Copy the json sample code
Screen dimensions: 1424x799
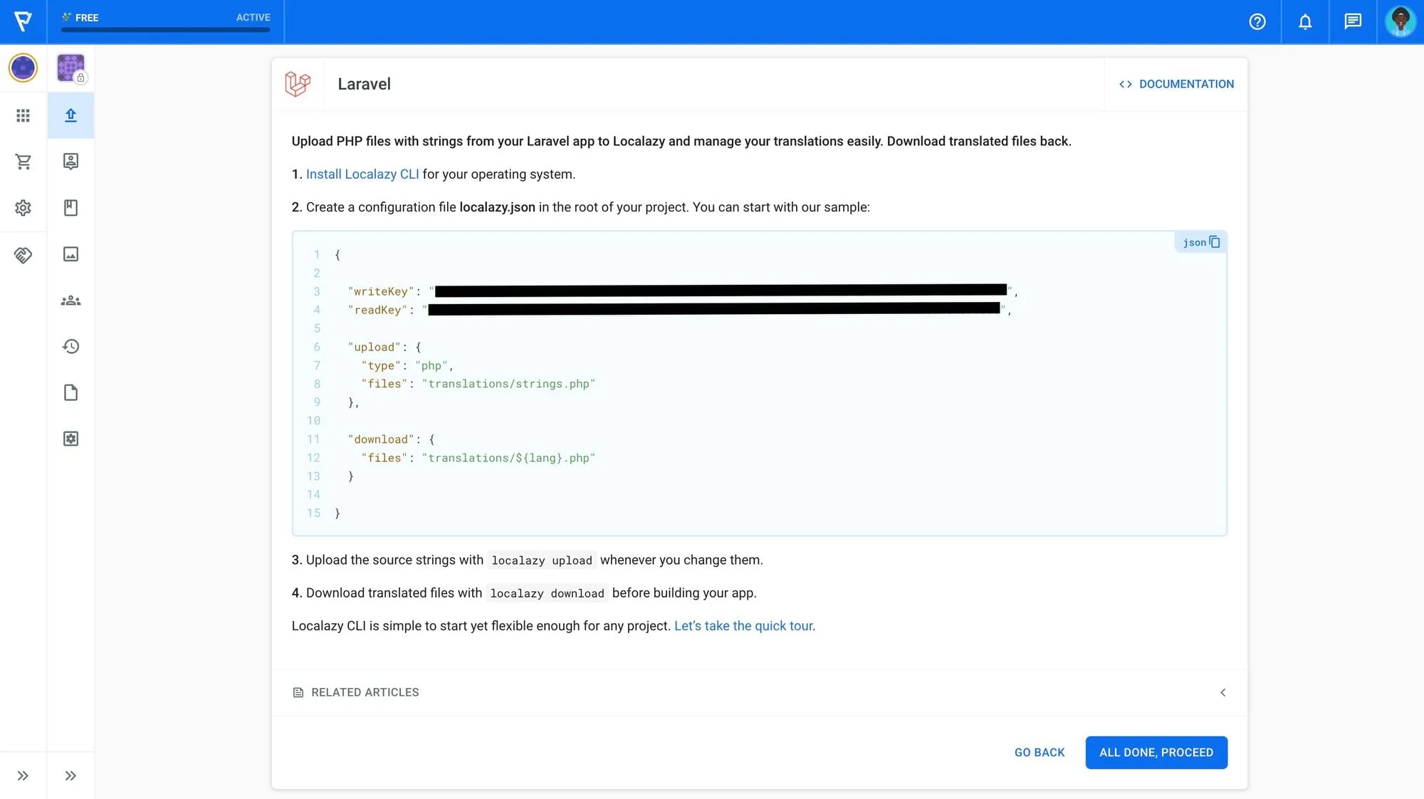click(1215, 242)
